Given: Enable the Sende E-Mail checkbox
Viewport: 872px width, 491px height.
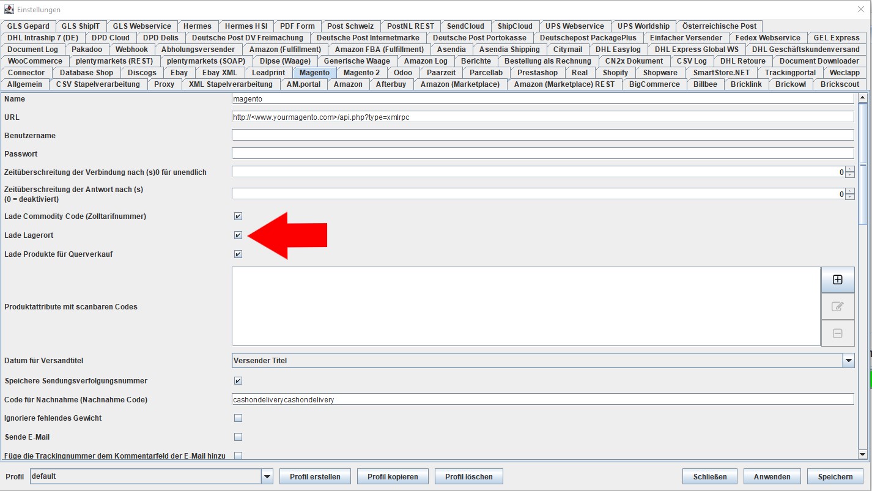Looking at the screenshot, I should pyautogui.click(x=238, y=437).
